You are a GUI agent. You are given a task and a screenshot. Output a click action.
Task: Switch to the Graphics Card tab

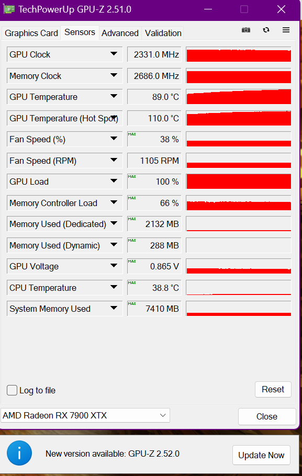click(x=30, y=33)
